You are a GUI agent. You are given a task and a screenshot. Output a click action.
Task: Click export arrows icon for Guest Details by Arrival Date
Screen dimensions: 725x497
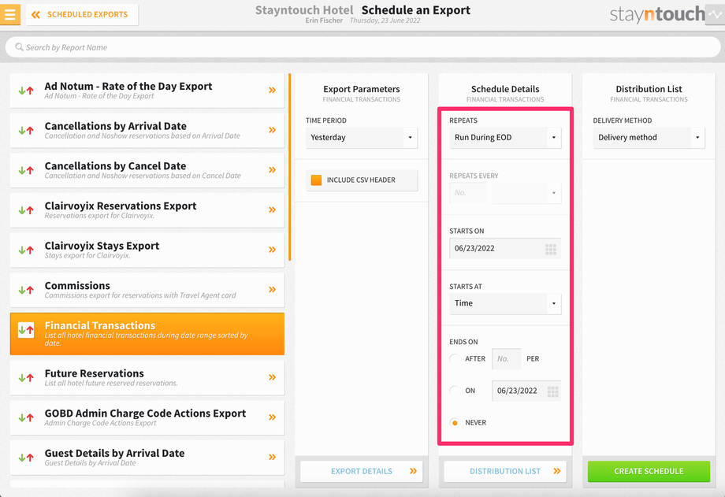tap(26, 458)
